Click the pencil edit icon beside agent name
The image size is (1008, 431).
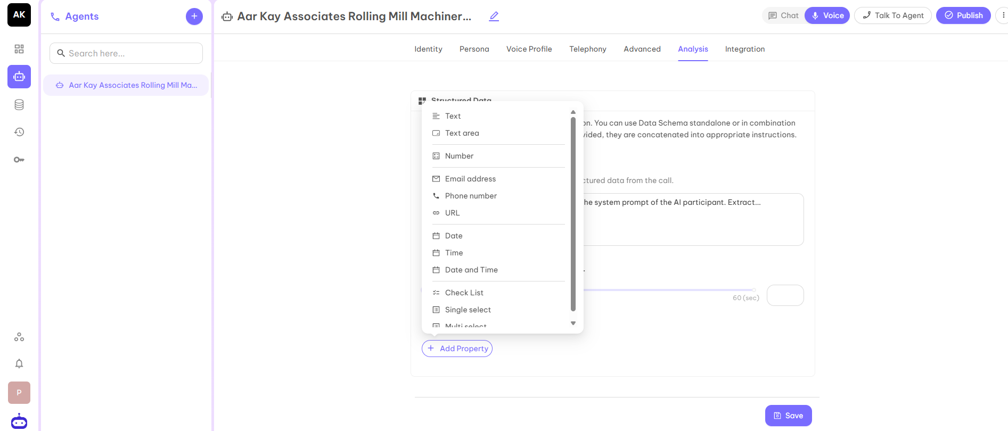point(494,16)
